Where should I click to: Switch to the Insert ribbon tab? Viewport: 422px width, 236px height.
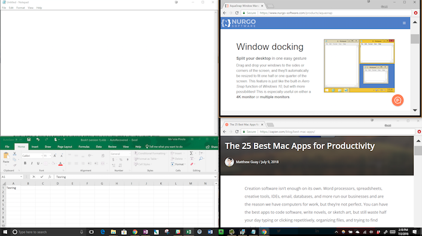[x=35, y=147]
